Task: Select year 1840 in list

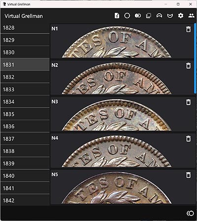Action: click(x=25, y=176)
